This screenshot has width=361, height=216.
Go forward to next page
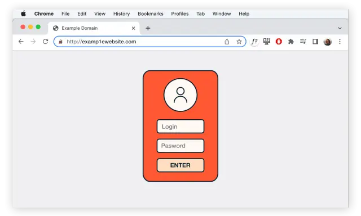[33, 42]
